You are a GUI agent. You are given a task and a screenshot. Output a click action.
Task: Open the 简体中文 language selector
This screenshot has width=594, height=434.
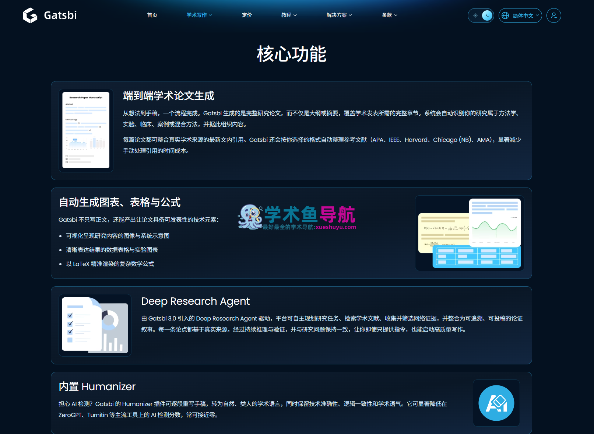coord(520,15)
